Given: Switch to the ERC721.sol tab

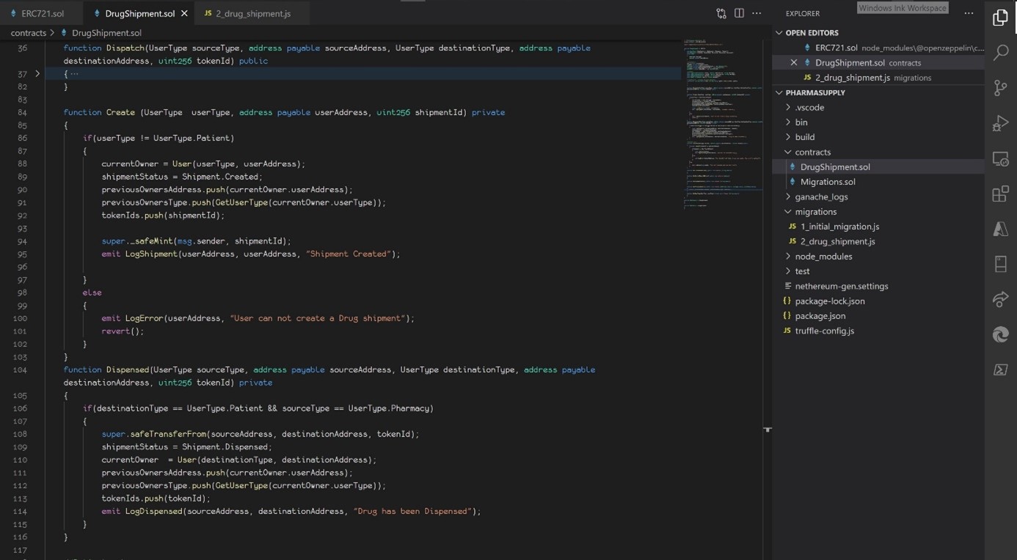Looking at the screenshot, I should coord(43,13).
